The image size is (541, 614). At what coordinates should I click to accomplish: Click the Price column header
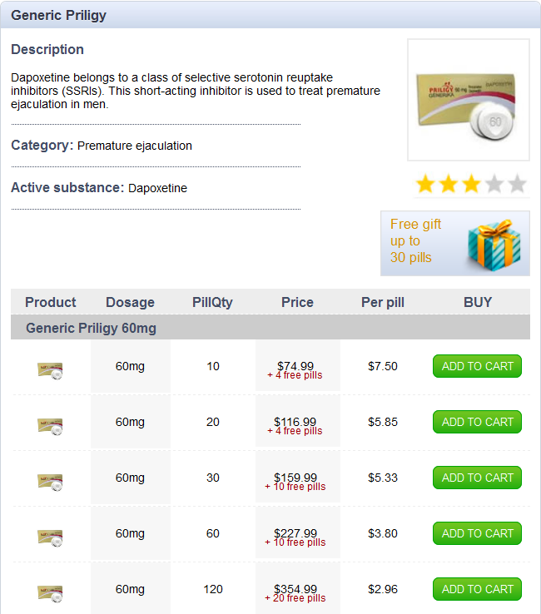pyautogui.click(x=297, y=302)
